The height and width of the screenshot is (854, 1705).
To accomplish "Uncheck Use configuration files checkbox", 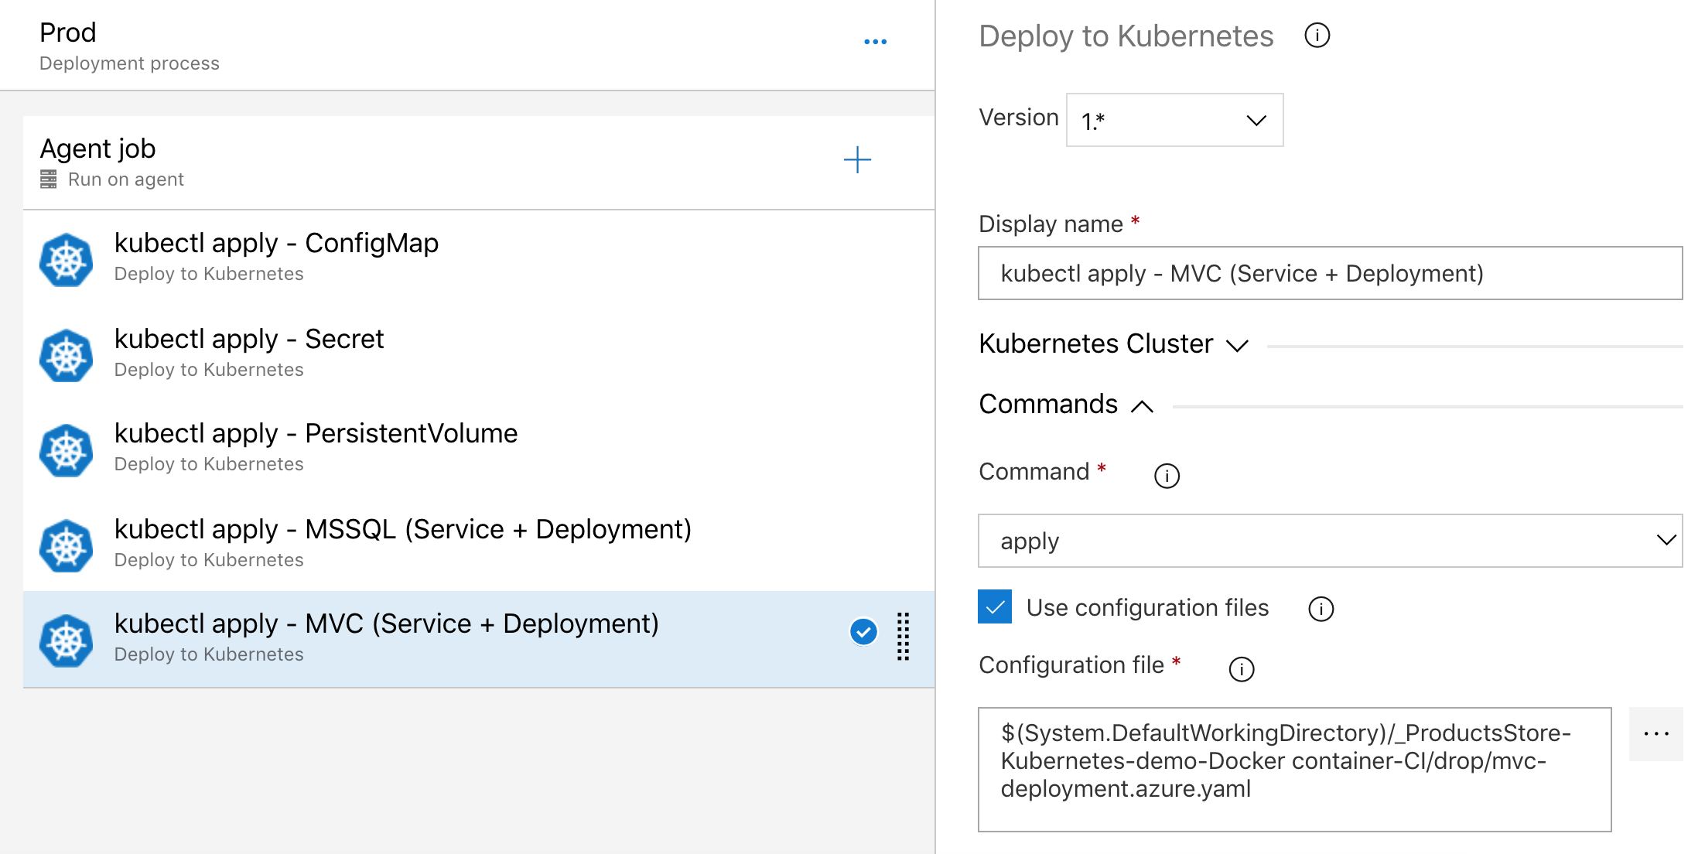I will [995, 606].
